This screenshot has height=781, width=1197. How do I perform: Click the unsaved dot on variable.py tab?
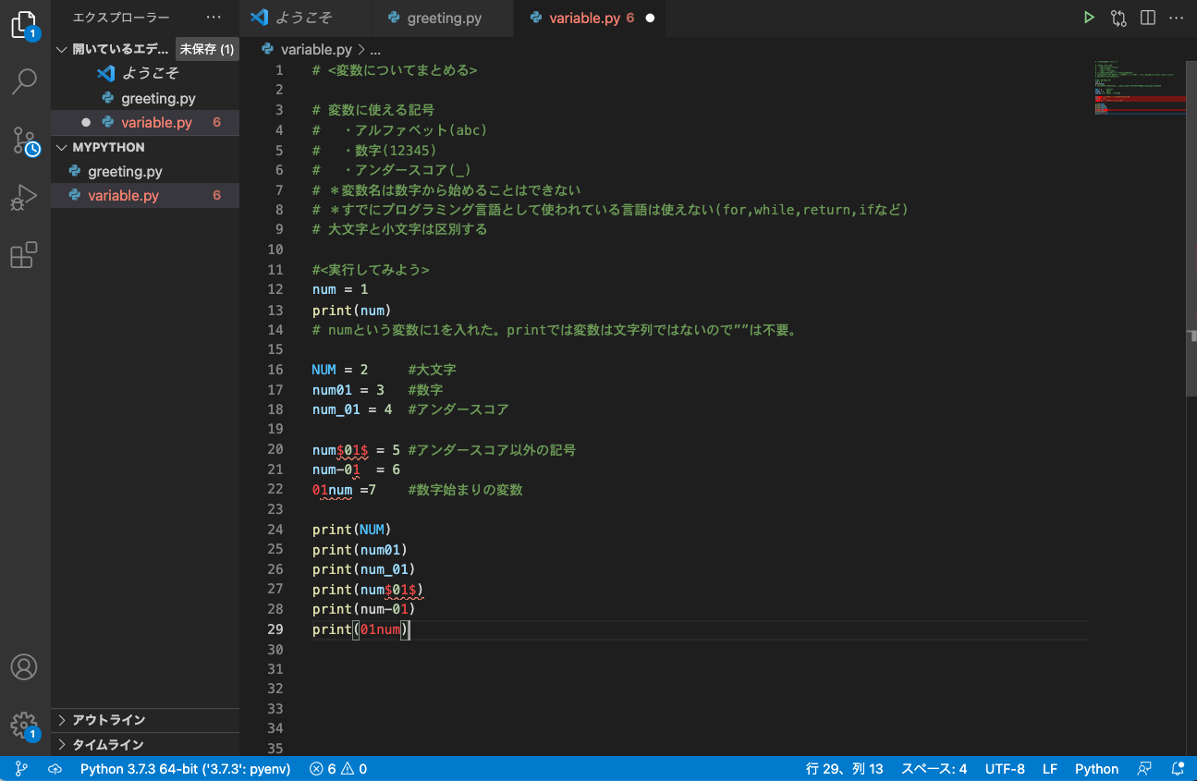pos(650,18)
